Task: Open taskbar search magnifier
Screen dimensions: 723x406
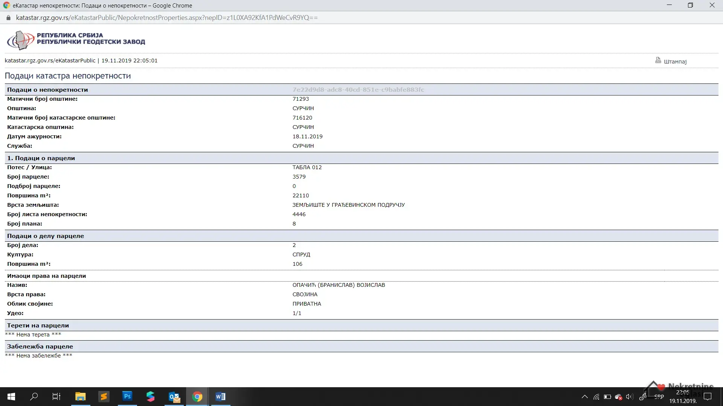Action: click(x=34, y=397)
